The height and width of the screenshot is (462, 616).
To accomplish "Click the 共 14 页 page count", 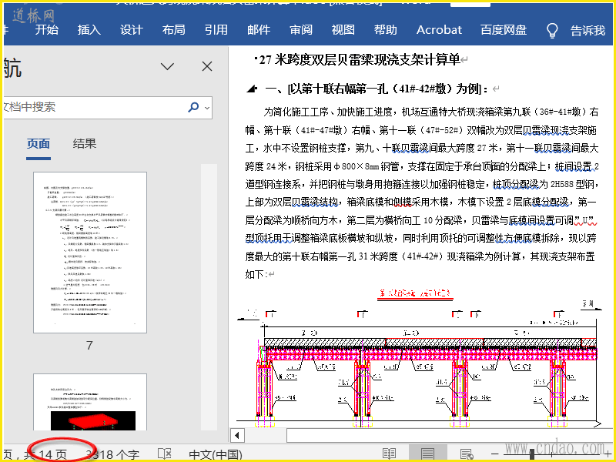I will (x=45, y=455).
